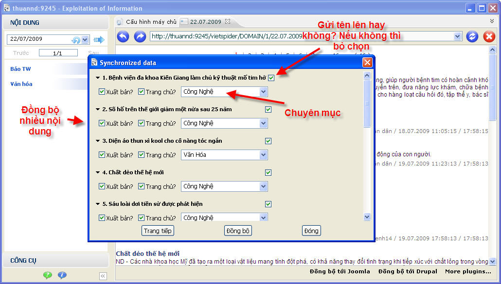Toggle Xuất bản checkbox for article 3

[102, 155]
